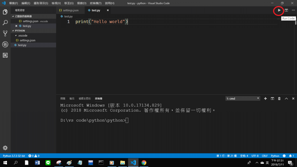The height and width of the screenshot is (167, 297).
Task: Click the Run Code play button
Action: [x=279, y=10]
